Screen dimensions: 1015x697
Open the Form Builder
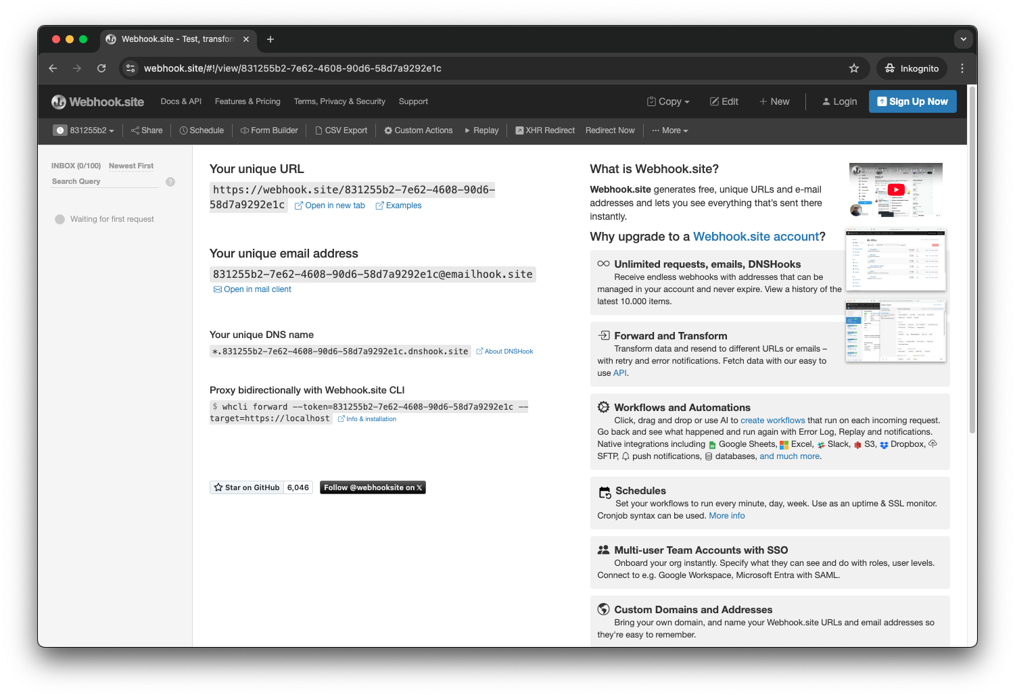click(x=269, y=130)
